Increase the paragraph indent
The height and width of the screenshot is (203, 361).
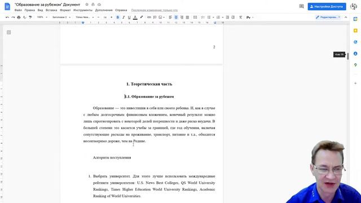tap(233, 17)
